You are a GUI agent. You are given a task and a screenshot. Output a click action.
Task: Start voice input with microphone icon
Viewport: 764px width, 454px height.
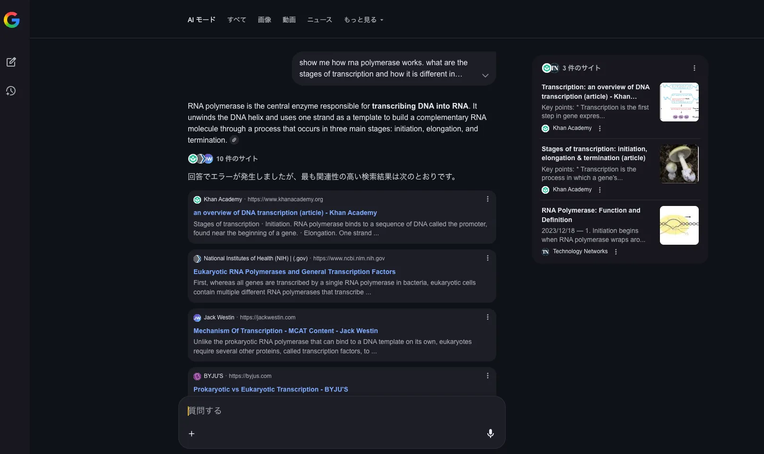point(491,434)
